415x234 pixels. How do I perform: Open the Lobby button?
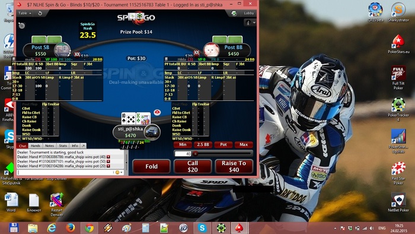click(248, 13)
